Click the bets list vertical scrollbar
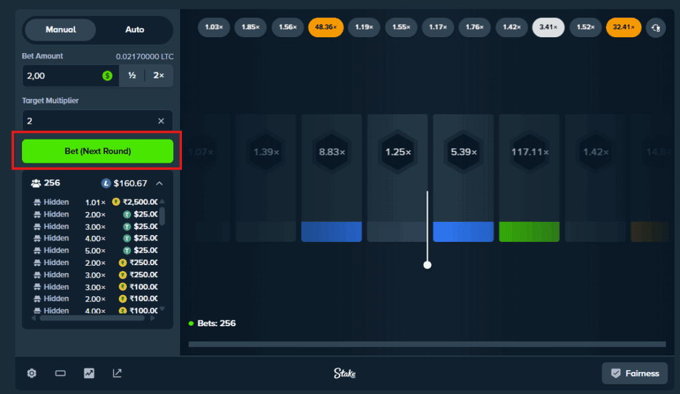The image size is (680, 394). (162, 216)
